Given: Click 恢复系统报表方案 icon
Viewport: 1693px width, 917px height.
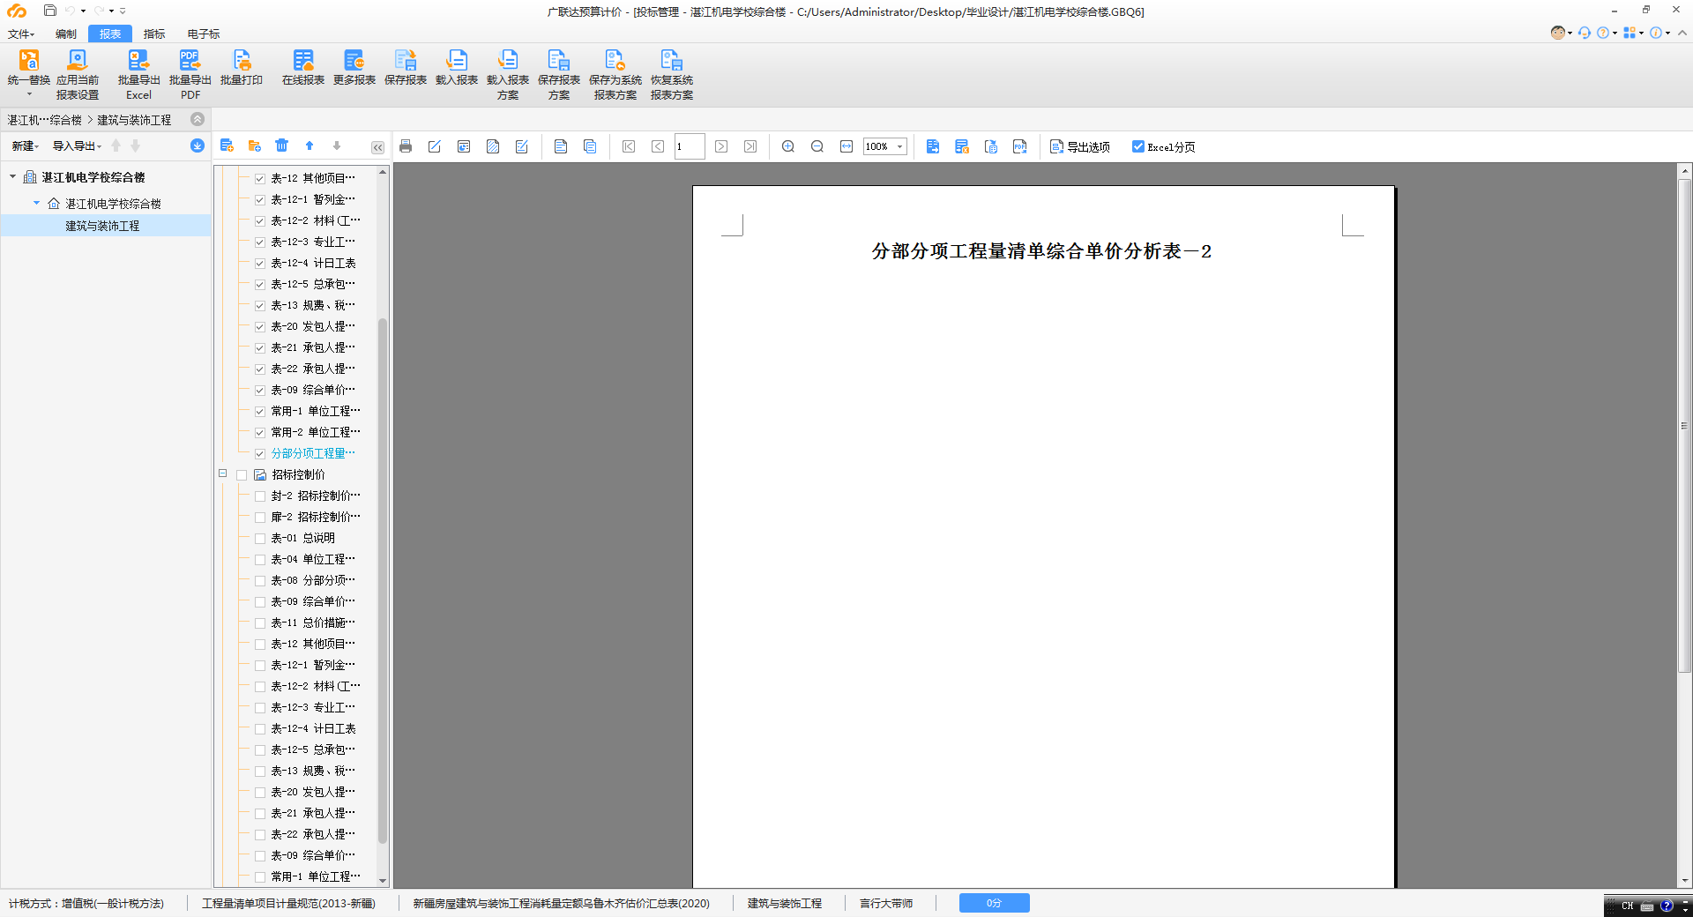Looking at the screenshot, I should coord(672,74).
